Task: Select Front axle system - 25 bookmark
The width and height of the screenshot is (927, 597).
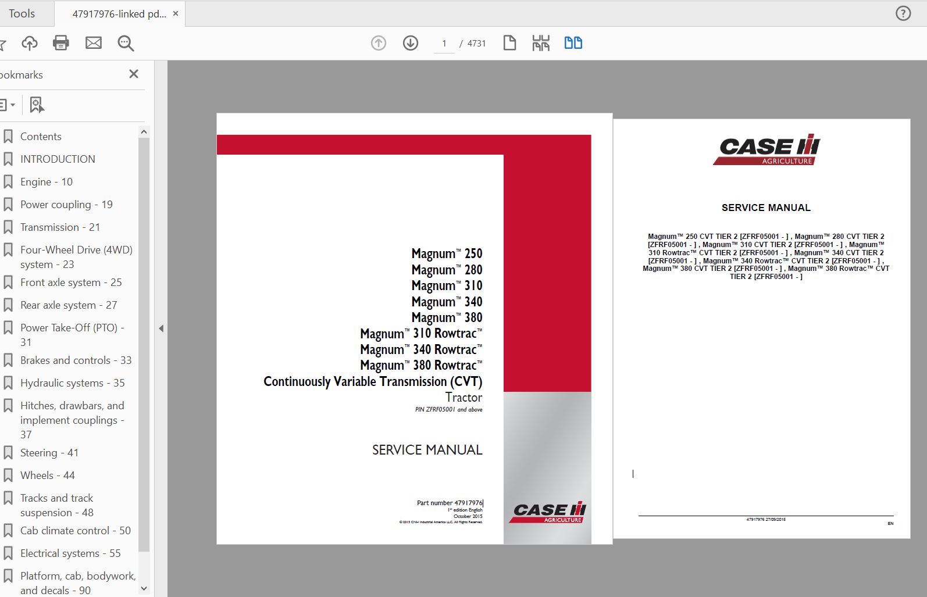Action: (71, 283)
